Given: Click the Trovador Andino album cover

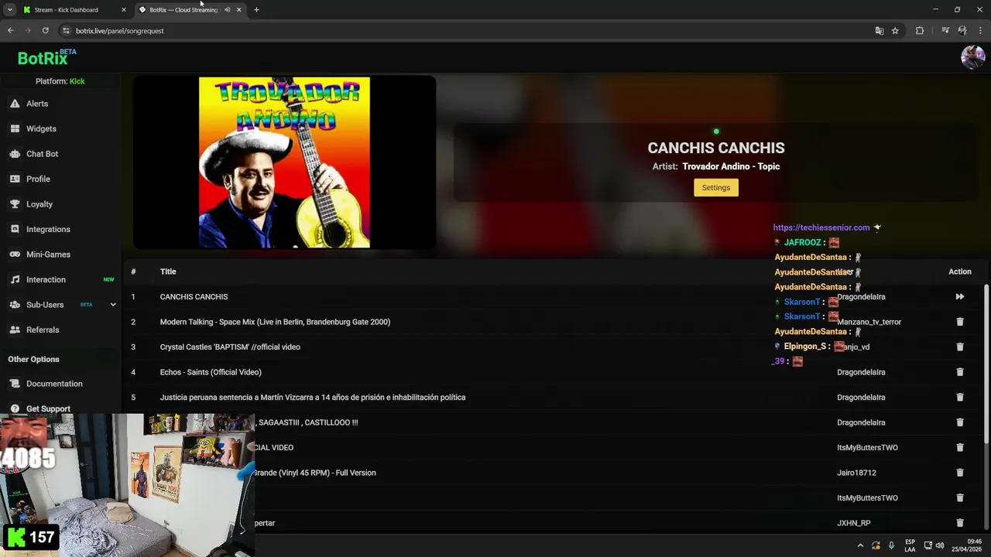Looking at the screenshot, I should tap(284, 162).
